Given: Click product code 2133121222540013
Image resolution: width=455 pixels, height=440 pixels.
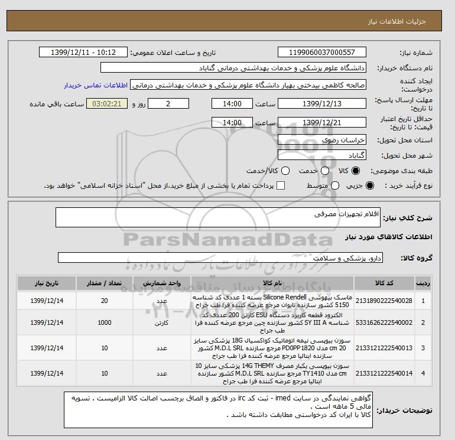Looking at the screenshot, I should [x=384, y=348].
